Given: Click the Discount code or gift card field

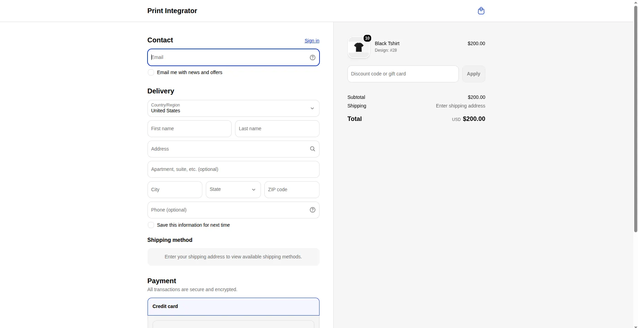Looking at the screenshot, I should coord(403,74).
